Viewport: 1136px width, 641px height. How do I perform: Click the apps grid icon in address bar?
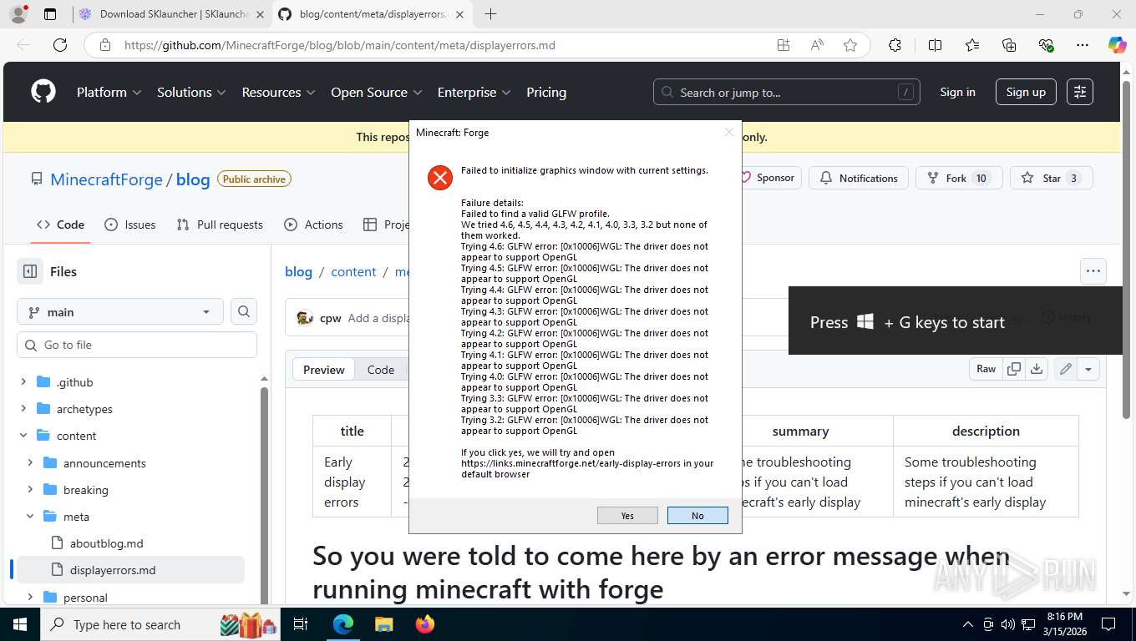pyautogui.click(x=784, y=45)
